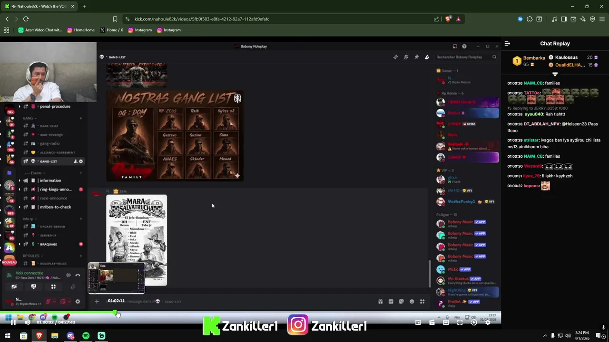The width and height of the screenshot is (609, 342).
Task: Open the Azar Video Chat bookmark
Action: click(x=40, y=30)
